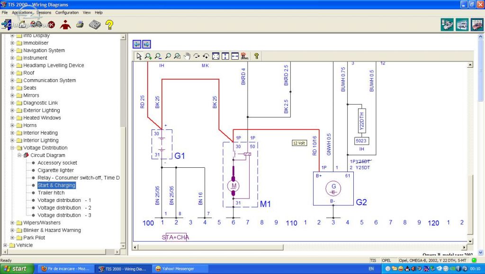Image resolution: width=485 pixels, height=274 pixels.
Task: Go forward using the blue right arrow
Action: (x=147, y=44)
